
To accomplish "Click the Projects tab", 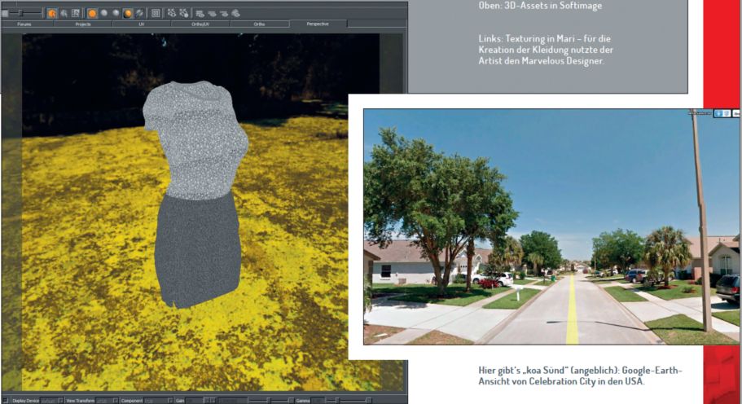I will click(82, 24).
